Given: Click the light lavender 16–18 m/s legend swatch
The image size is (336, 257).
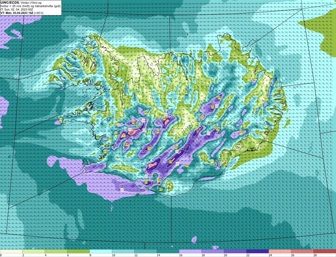Looking at the screenshot, I should [x=190, y=251].
